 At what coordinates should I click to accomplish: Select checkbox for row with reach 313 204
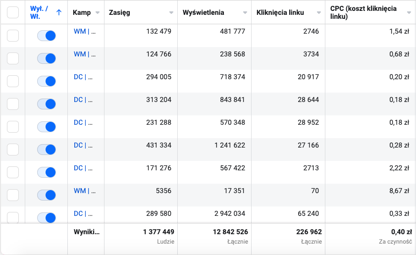pos(13,104)
